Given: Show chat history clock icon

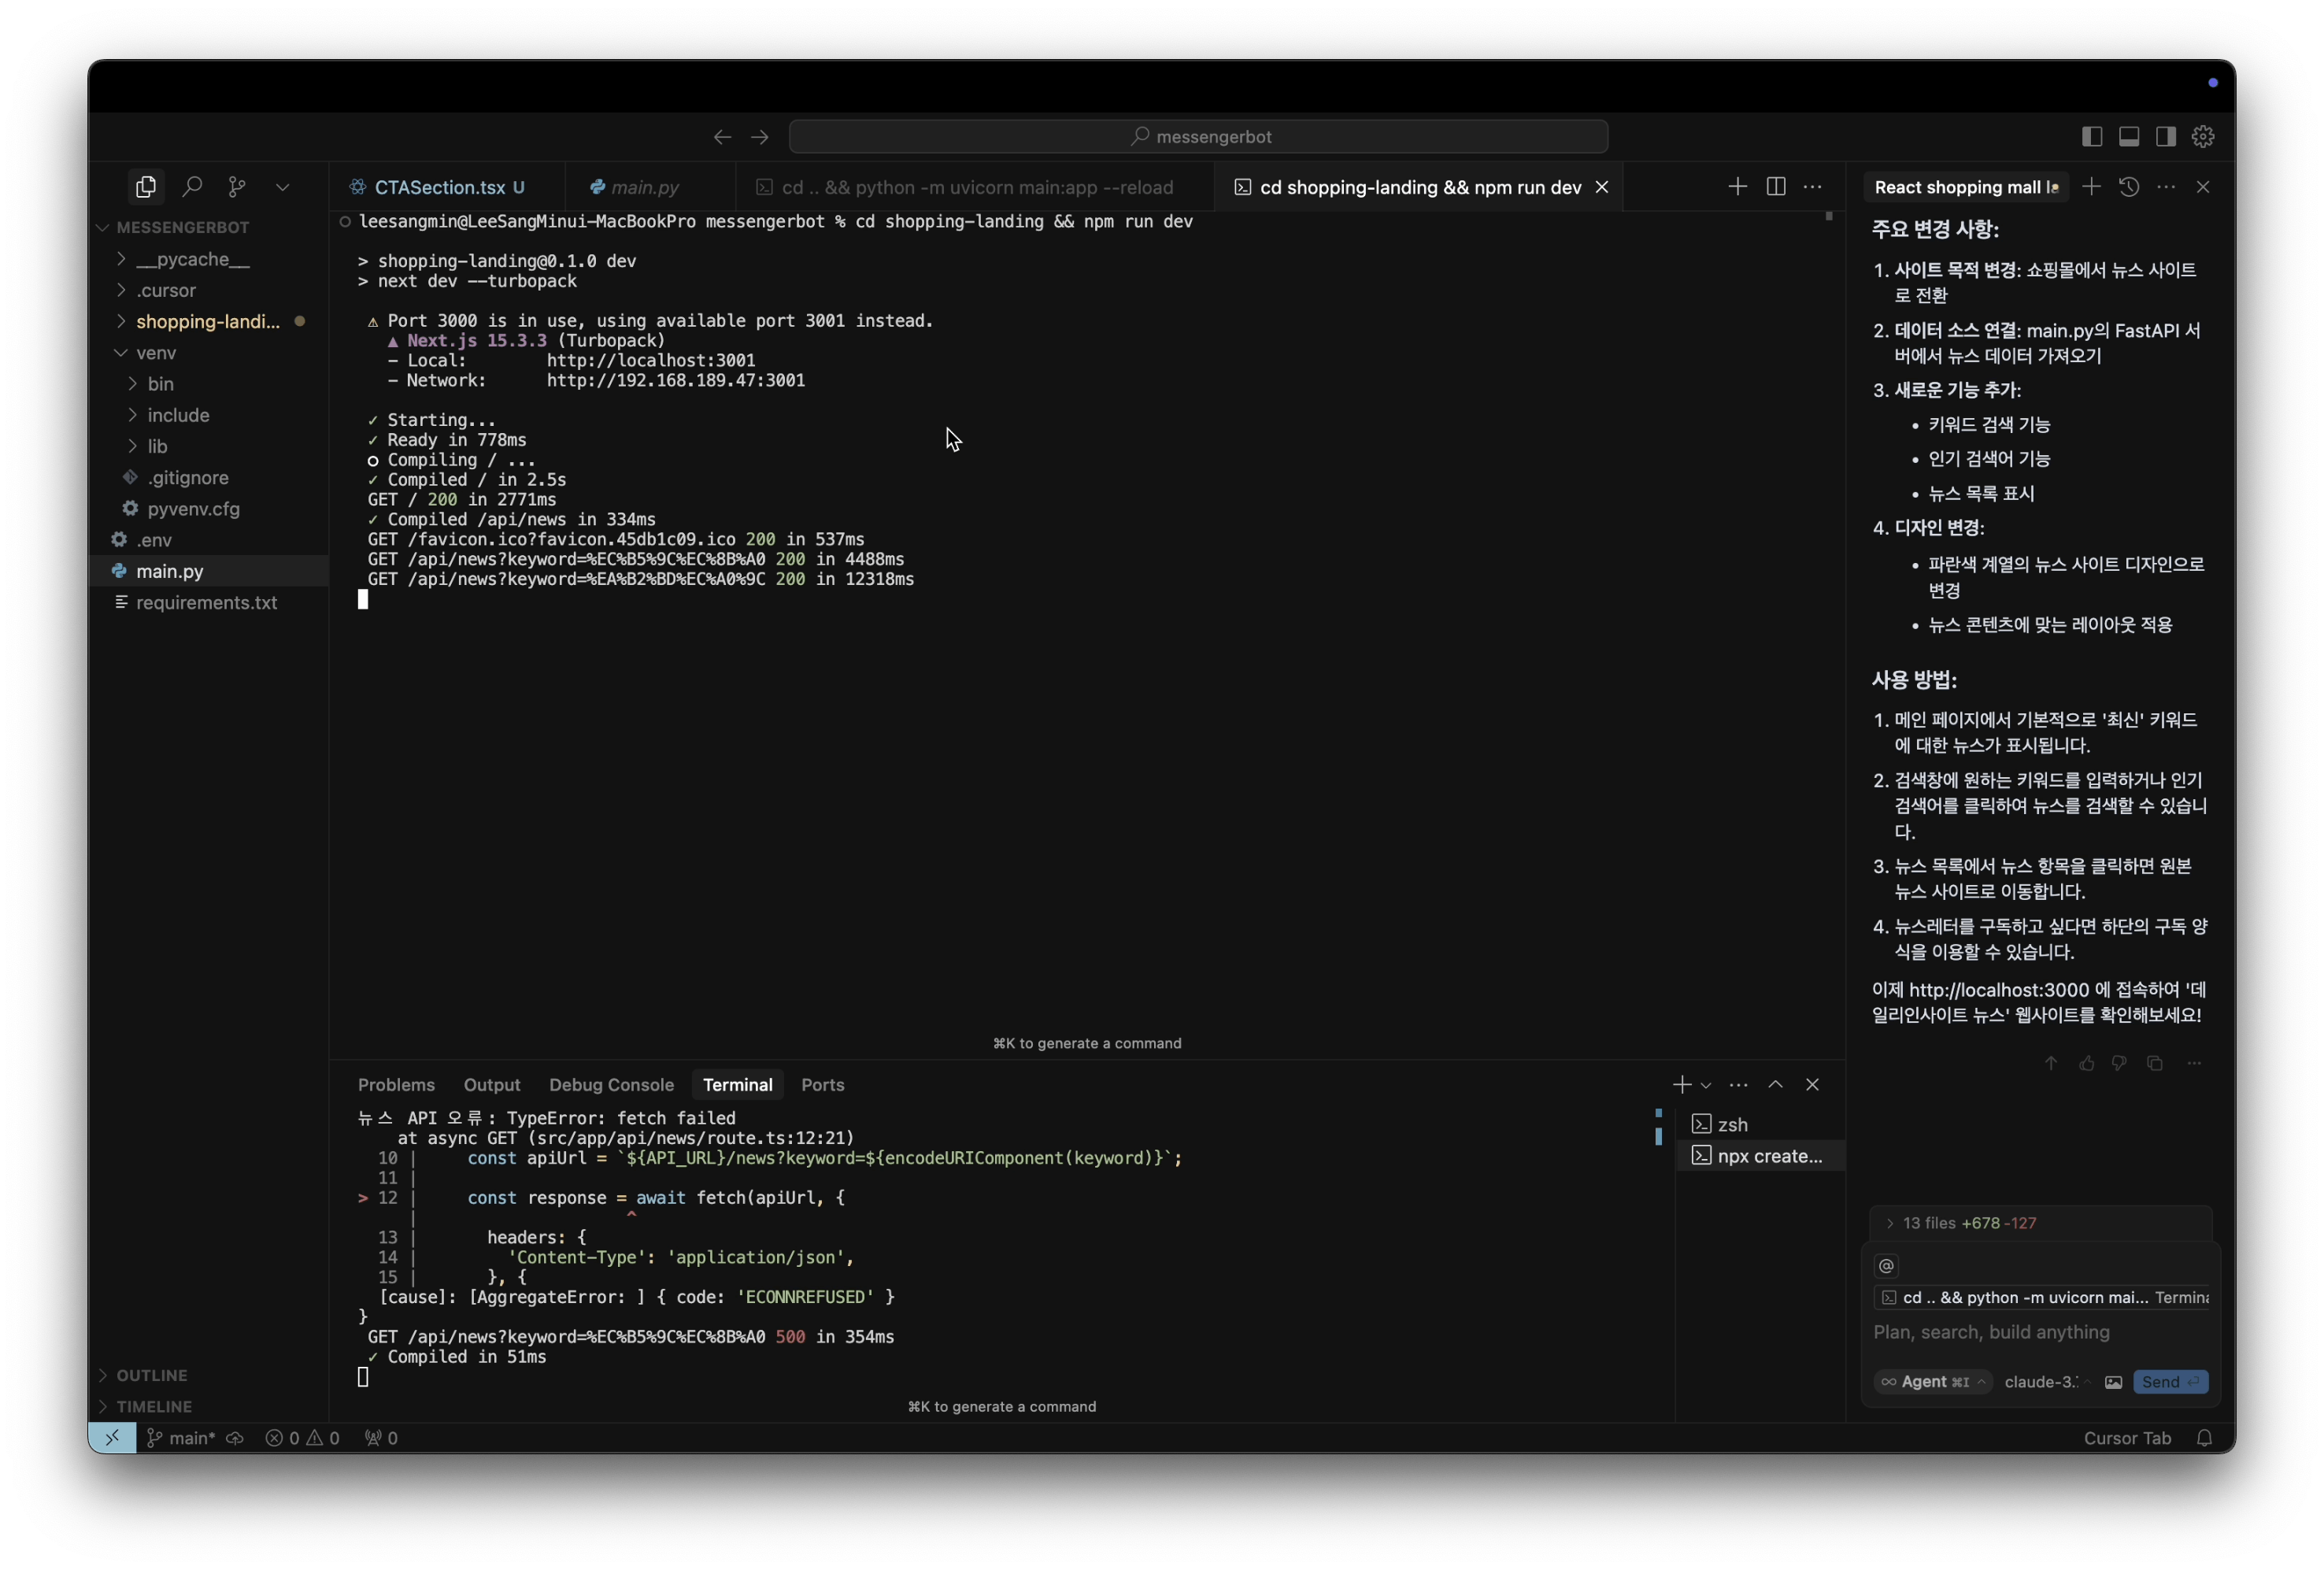Looking at the screenshot, I should [x=2128, y=187].
